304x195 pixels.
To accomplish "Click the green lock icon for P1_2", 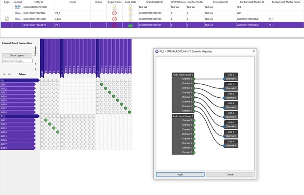I will [130, 25].
